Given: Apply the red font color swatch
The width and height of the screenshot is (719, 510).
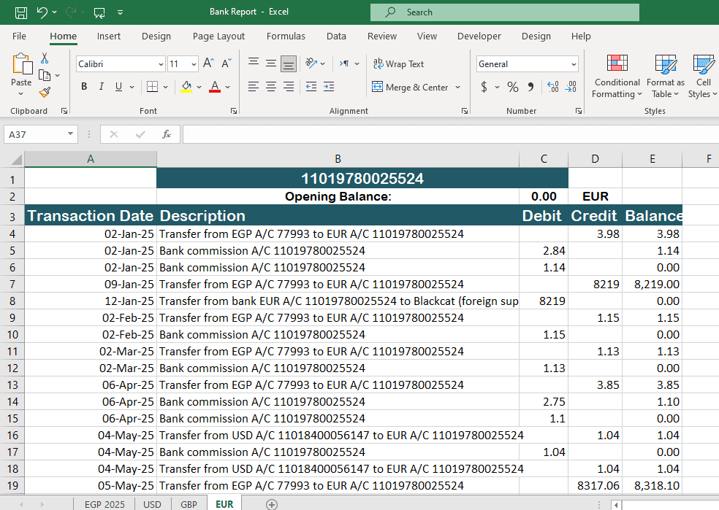Looking at the screenshot, I should point(215,87).
